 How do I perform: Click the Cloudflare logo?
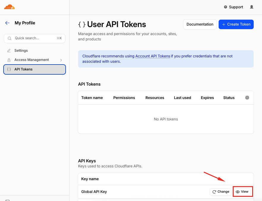[x=10, y=7]
